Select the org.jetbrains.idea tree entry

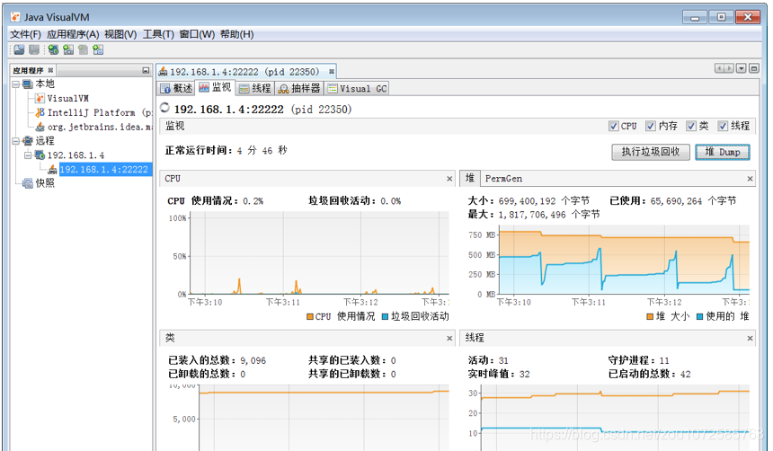(100, 127)
